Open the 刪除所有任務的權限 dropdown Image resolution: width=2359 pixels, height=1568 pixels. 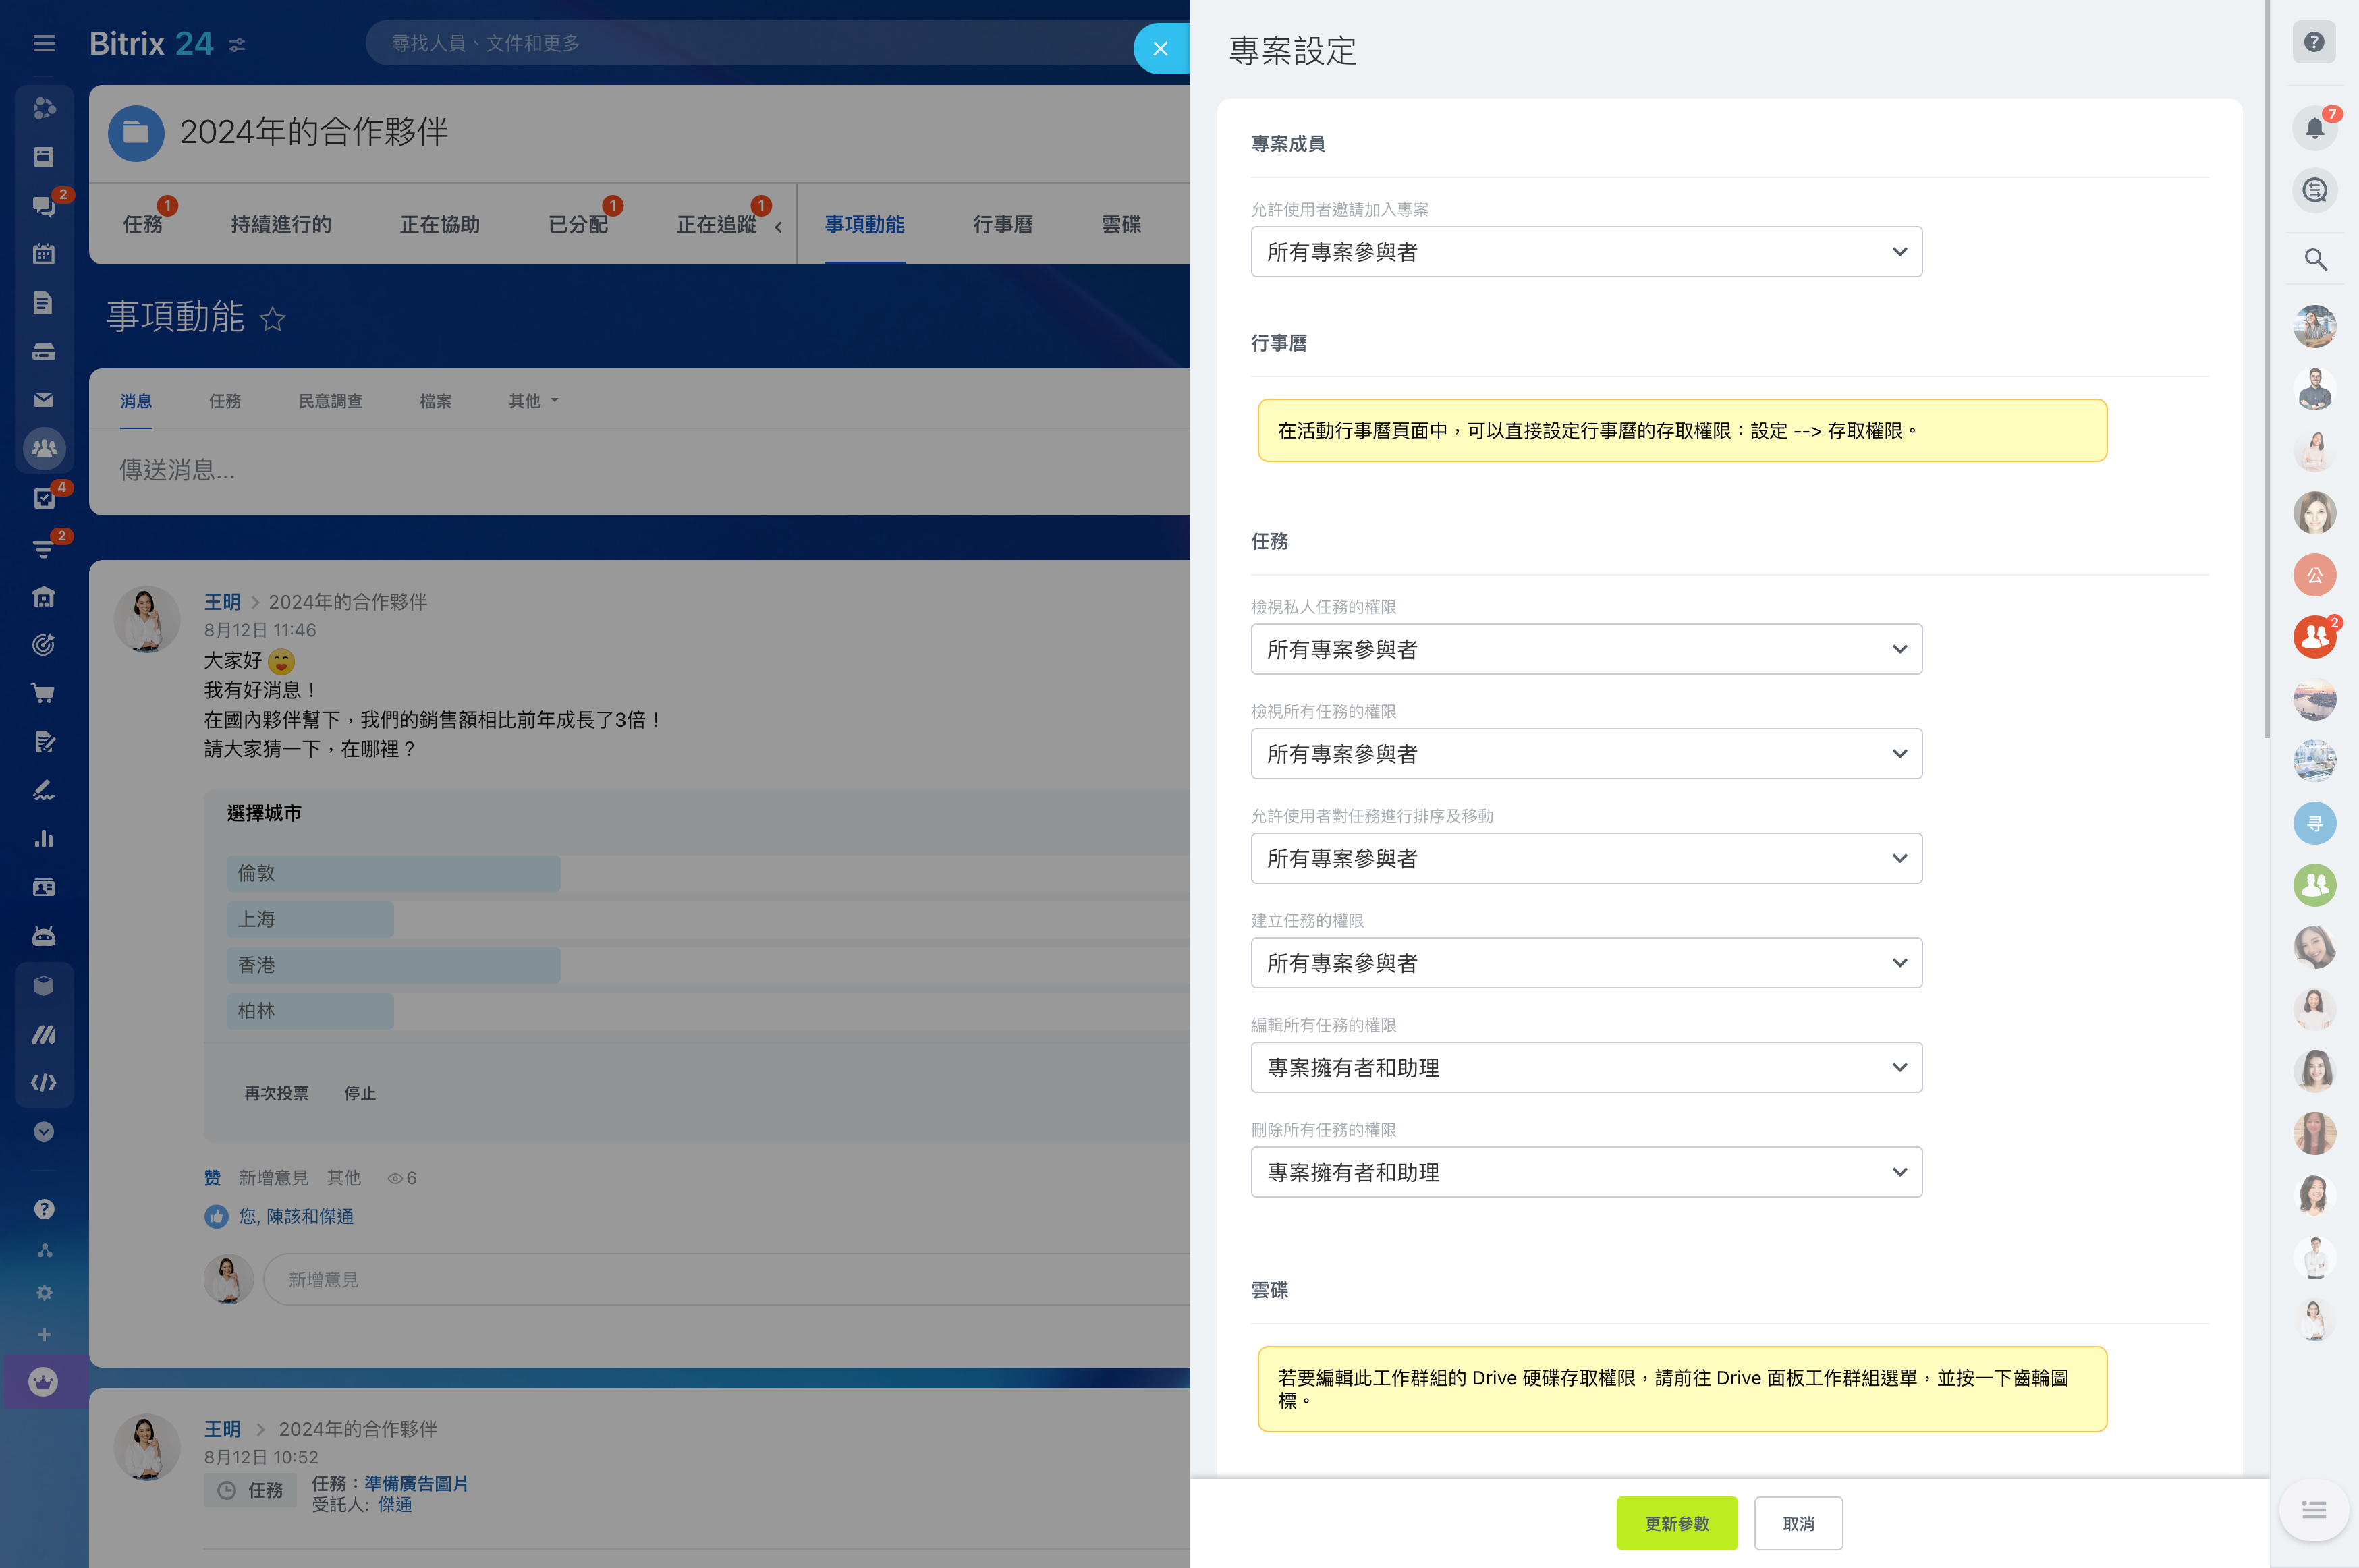[1586, 1172]
